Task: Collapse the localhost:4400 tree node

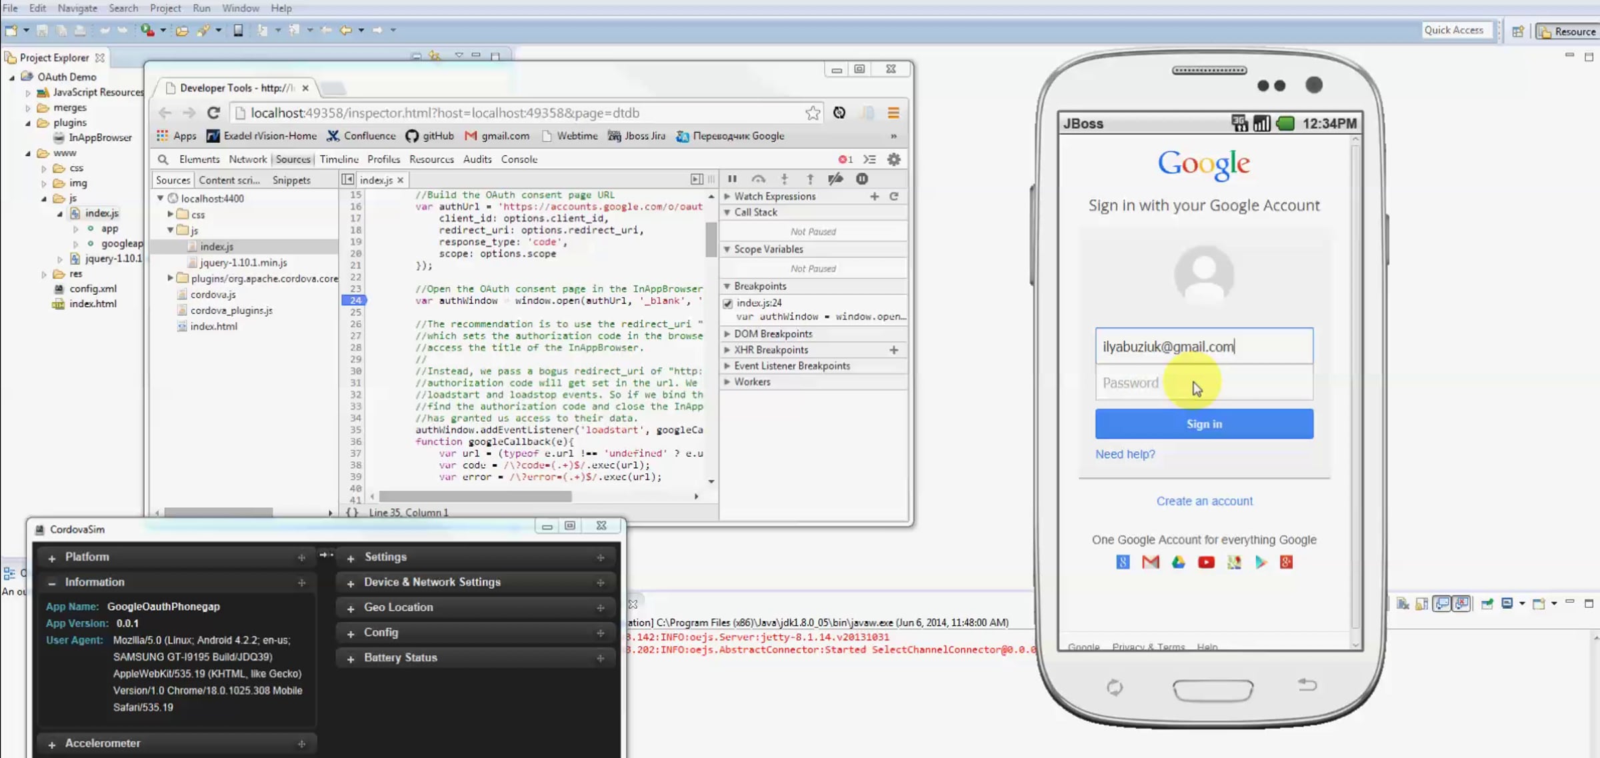Action: [x=161, y=198]
